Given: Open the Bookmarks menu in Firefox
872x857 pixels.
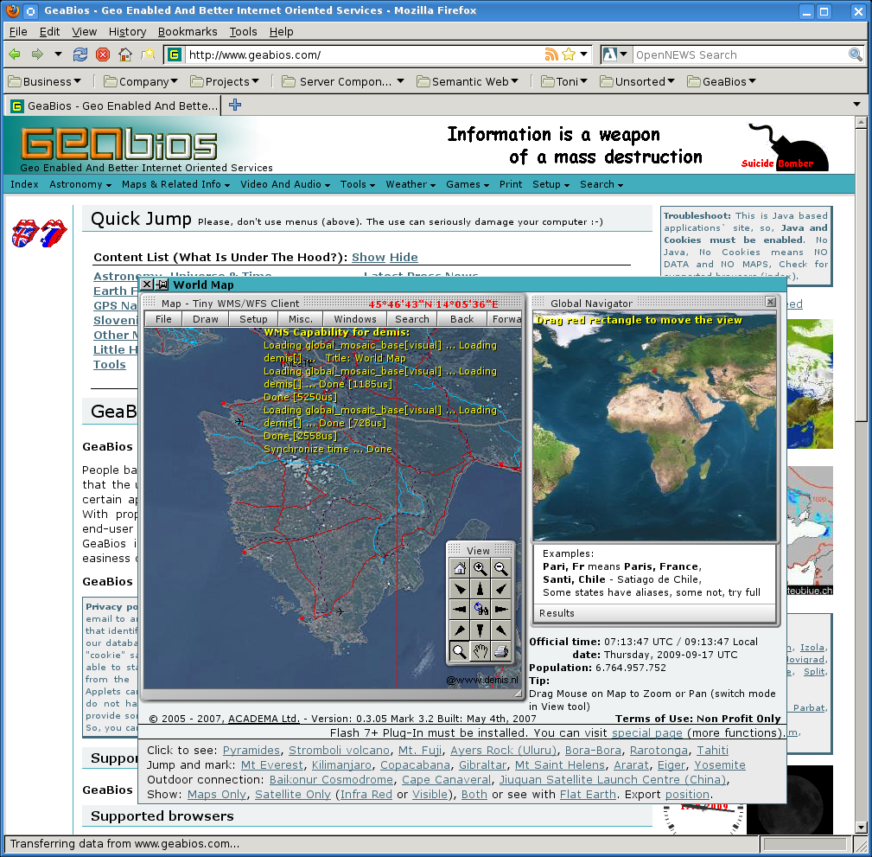Looking at the screenshot, I should tap(188, 31).
